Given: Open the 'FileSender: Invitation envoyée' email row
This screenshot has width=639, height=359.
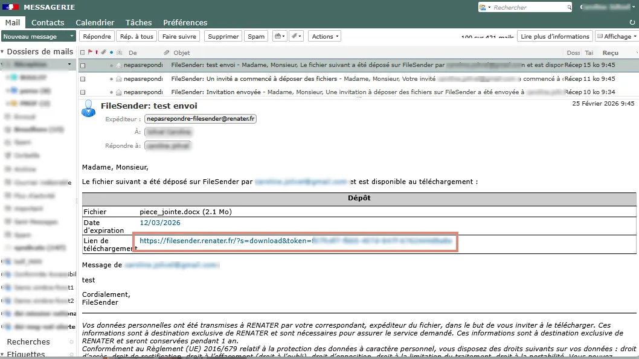Looking at the screenshot, I should (359, 92).
